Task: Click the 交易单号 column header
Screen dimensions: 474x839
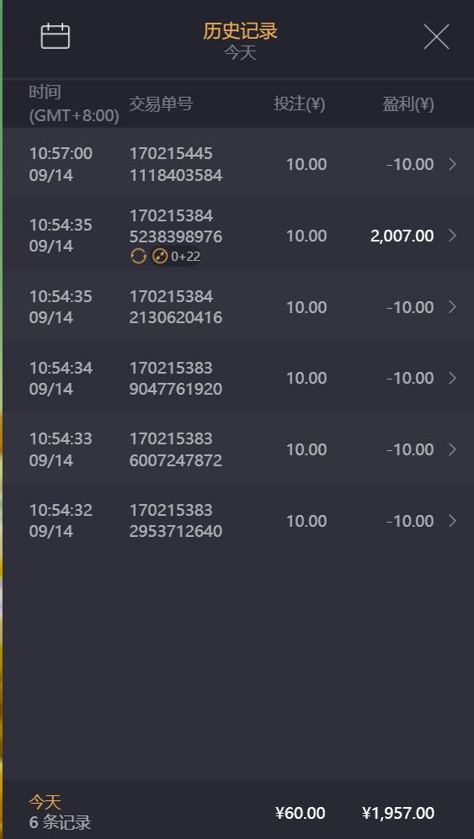Action: pos(161,104)
